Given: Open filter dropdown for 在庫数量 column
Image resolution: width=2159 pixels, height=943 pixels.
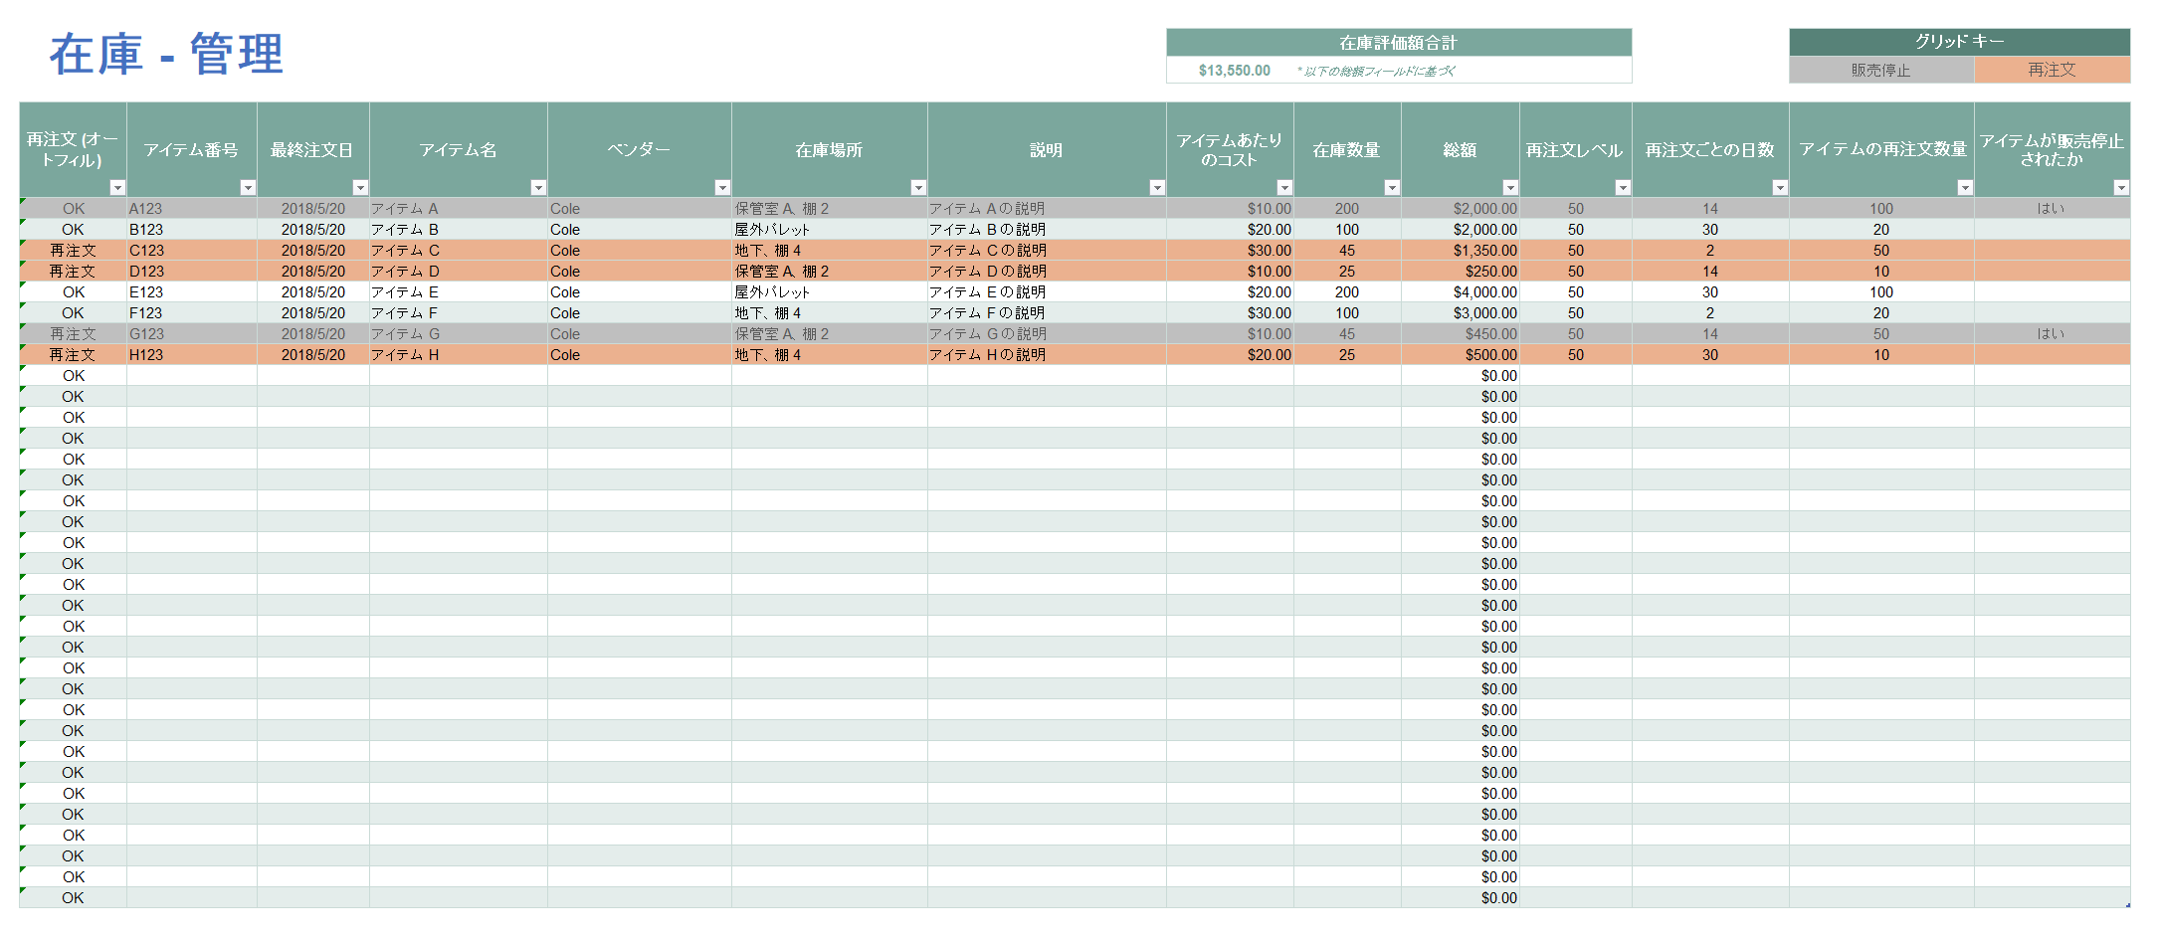Looking at the screenshot, I should click(1392, 188).
